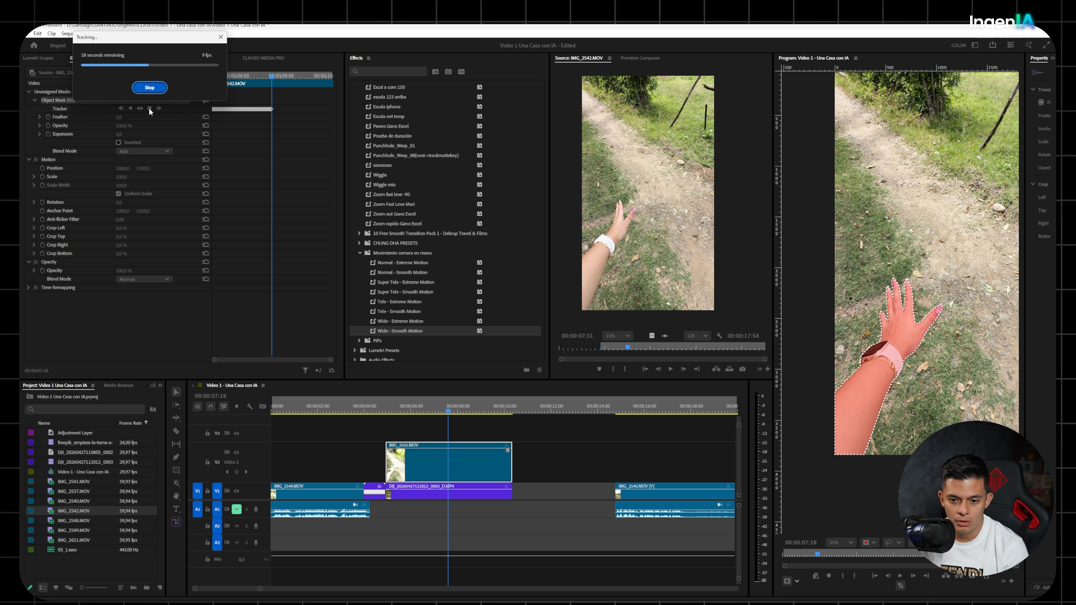Image resolution: width=1076 pixels, height=605 pixels.
Task: Enable the Inverted mask checkbox
Action: pos(119,142)
